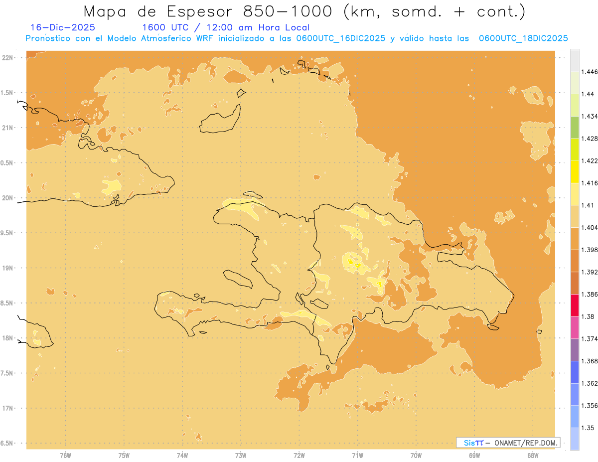Click the colorbar value "1.35"
Image resolution: width=598 pixels, height=462 pixels.
pos(587,428)
